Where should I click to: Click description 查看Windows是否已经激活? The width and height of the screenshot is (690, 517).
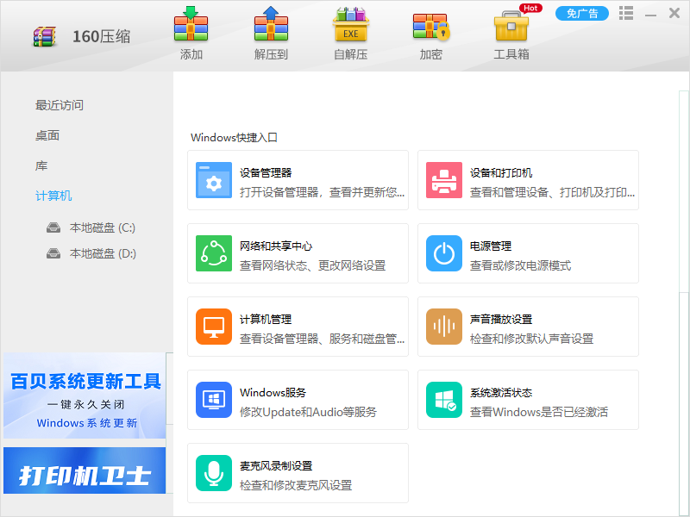pos(539,413)
